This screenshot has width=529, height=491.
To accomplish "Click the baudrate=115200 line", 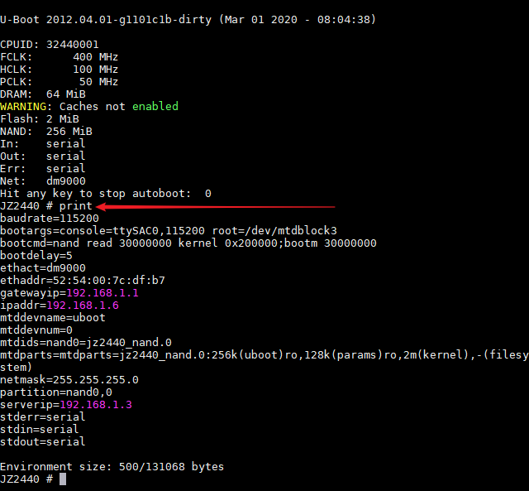I will click(50, 219).
